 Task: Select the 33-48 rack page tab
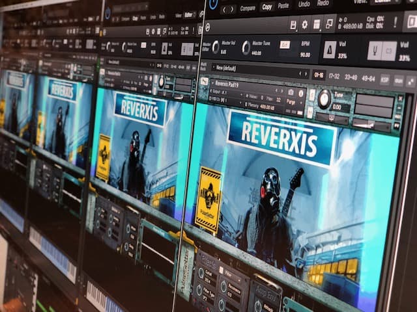(351, 77)
